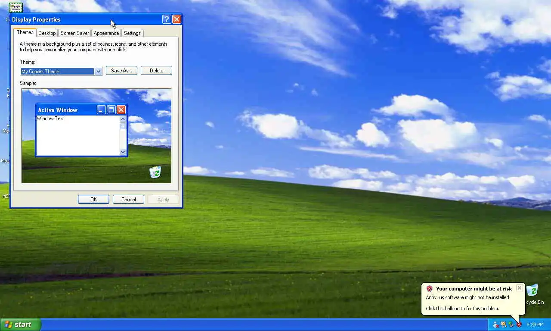Click "Your computer might be at risk" text
Screen dimensions: 551x331
[x=474, y=289]
